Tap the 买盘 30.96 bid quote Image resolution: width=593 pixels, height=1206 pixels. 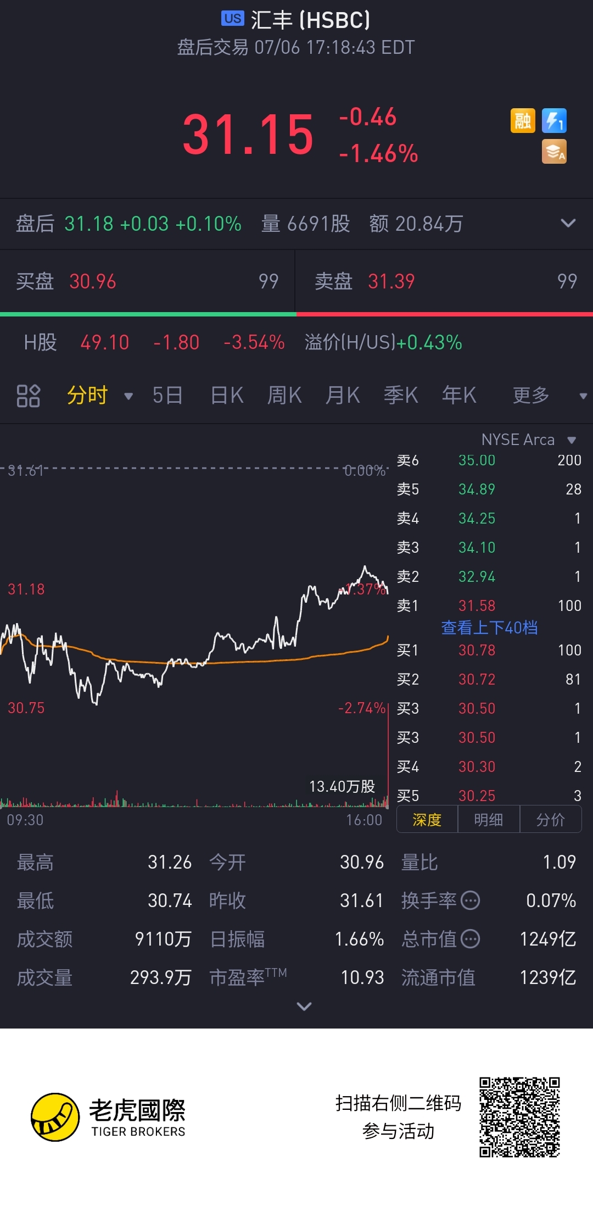(x=147, y=281)
